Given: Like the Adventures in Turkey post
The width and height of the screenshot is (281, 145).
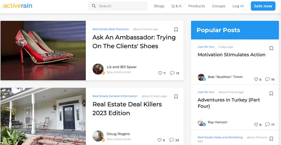Looking at the screenshot, I should coord(256,124).
